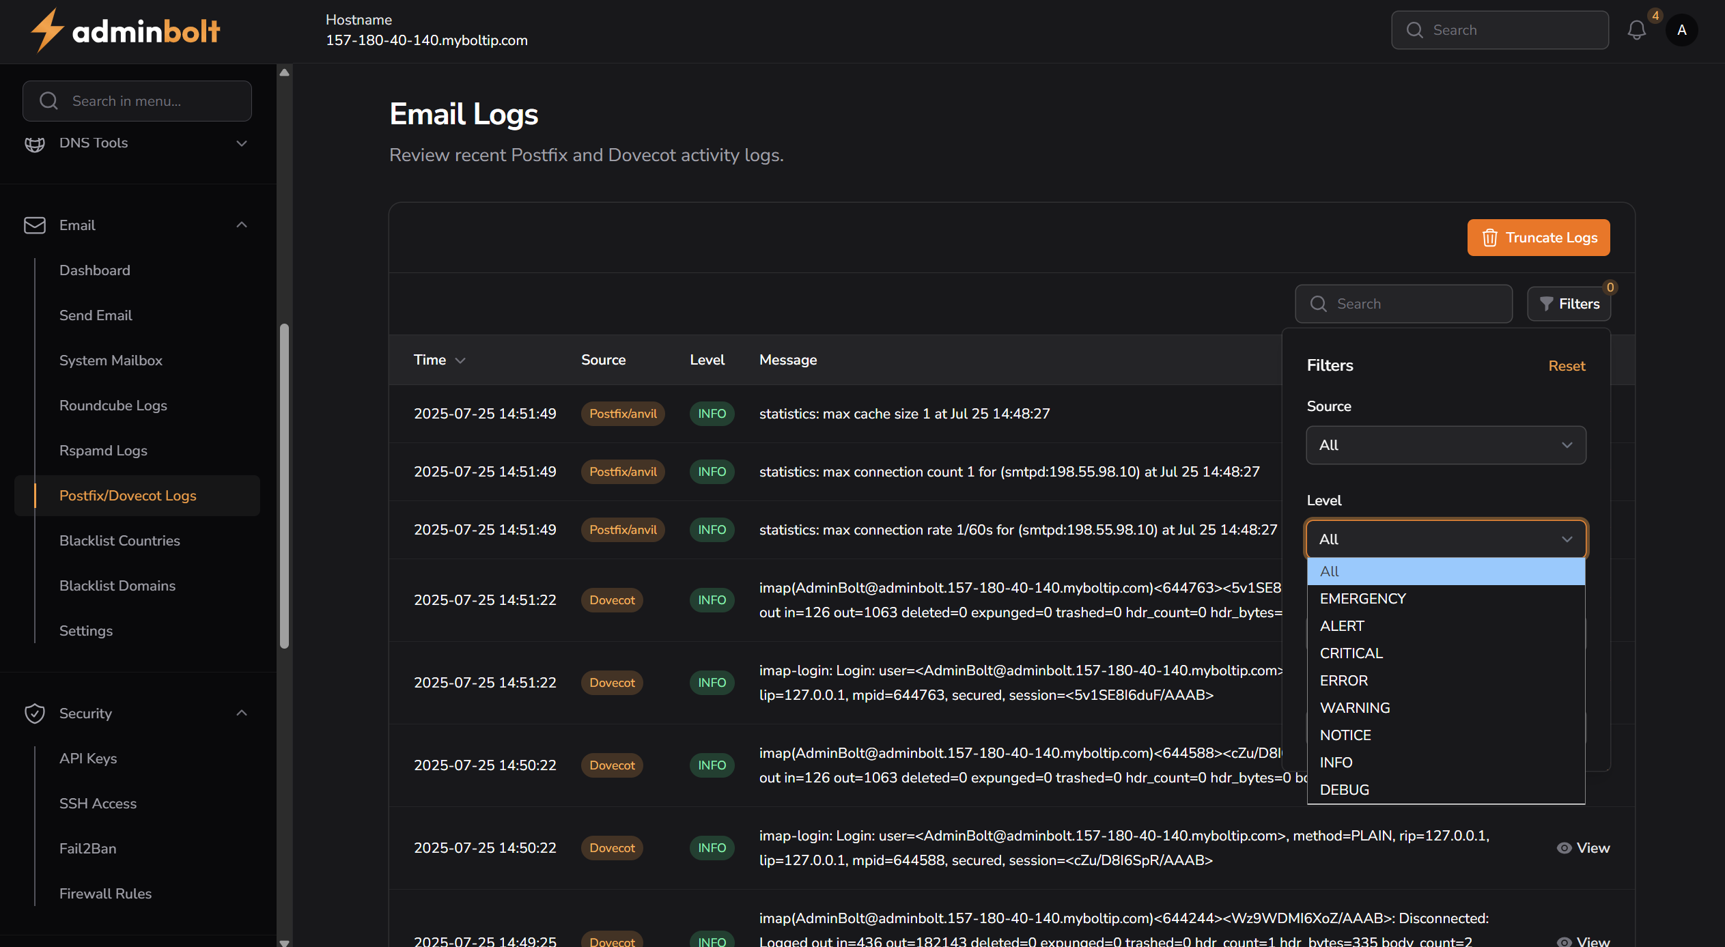Click the adminbolt lightning logo

click(47, 31)
